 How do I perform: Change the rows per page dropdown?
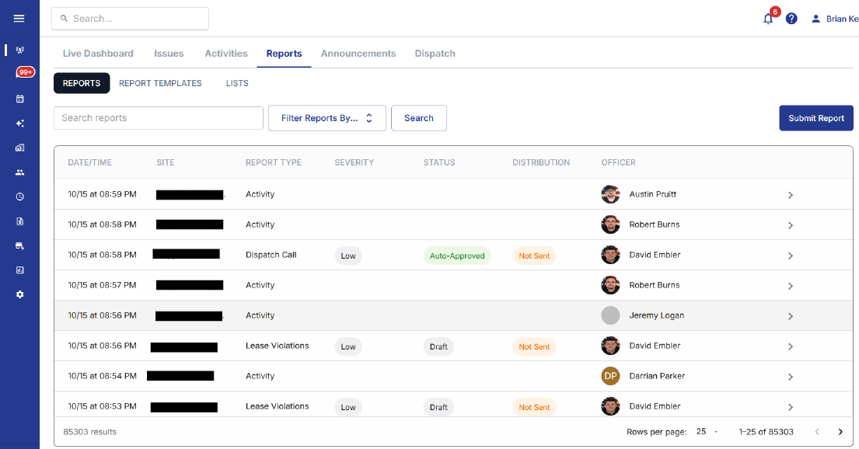pyautogui.click(x=707, y=432)
